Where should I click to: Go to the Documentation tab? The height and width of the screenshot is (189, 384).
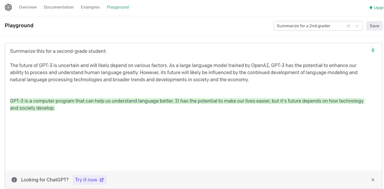[x=59, y=7]
